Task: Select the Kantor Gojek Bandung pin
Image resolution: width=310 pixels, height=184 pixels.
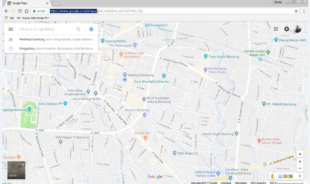Action: [236, 134]
